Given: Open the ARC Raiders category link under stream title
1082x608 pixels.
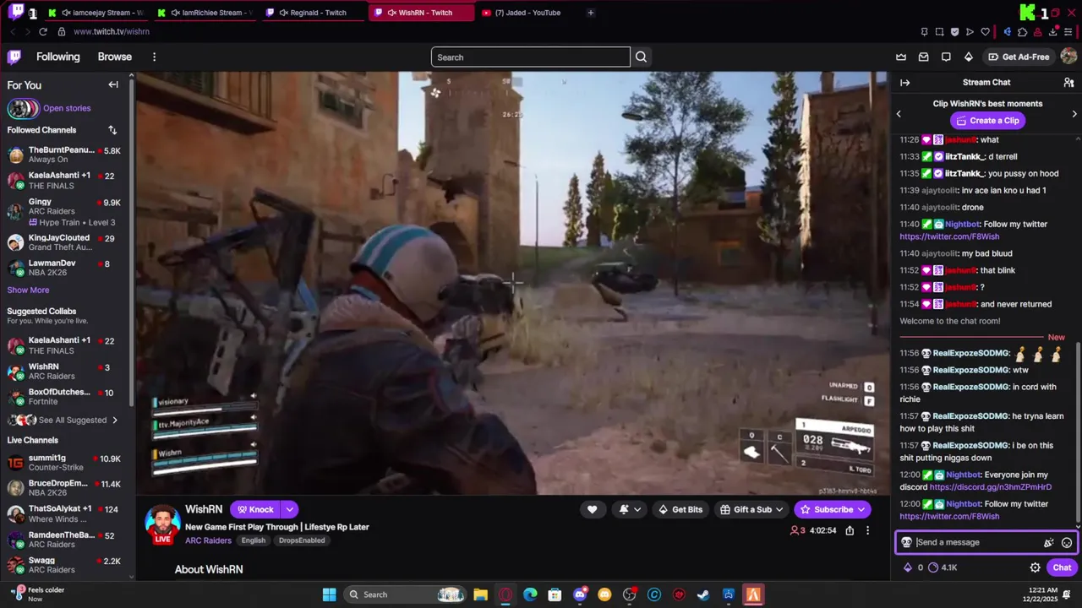Looking at the screenshot, I should pos(208,540).
